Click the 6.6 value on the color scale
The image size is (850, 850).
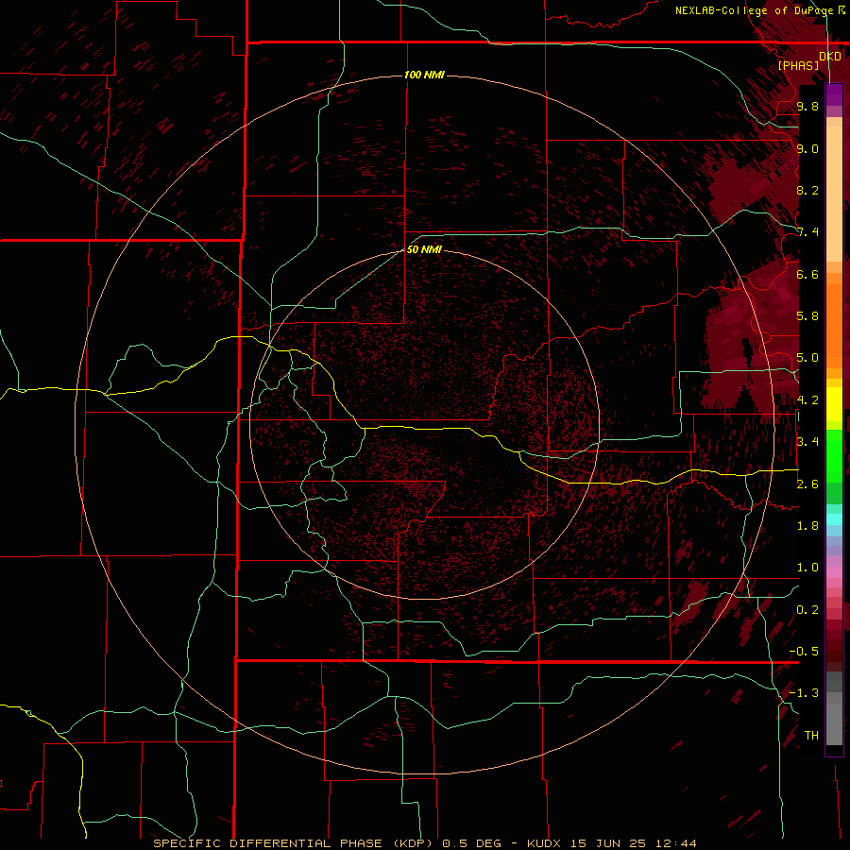point(807,274)
